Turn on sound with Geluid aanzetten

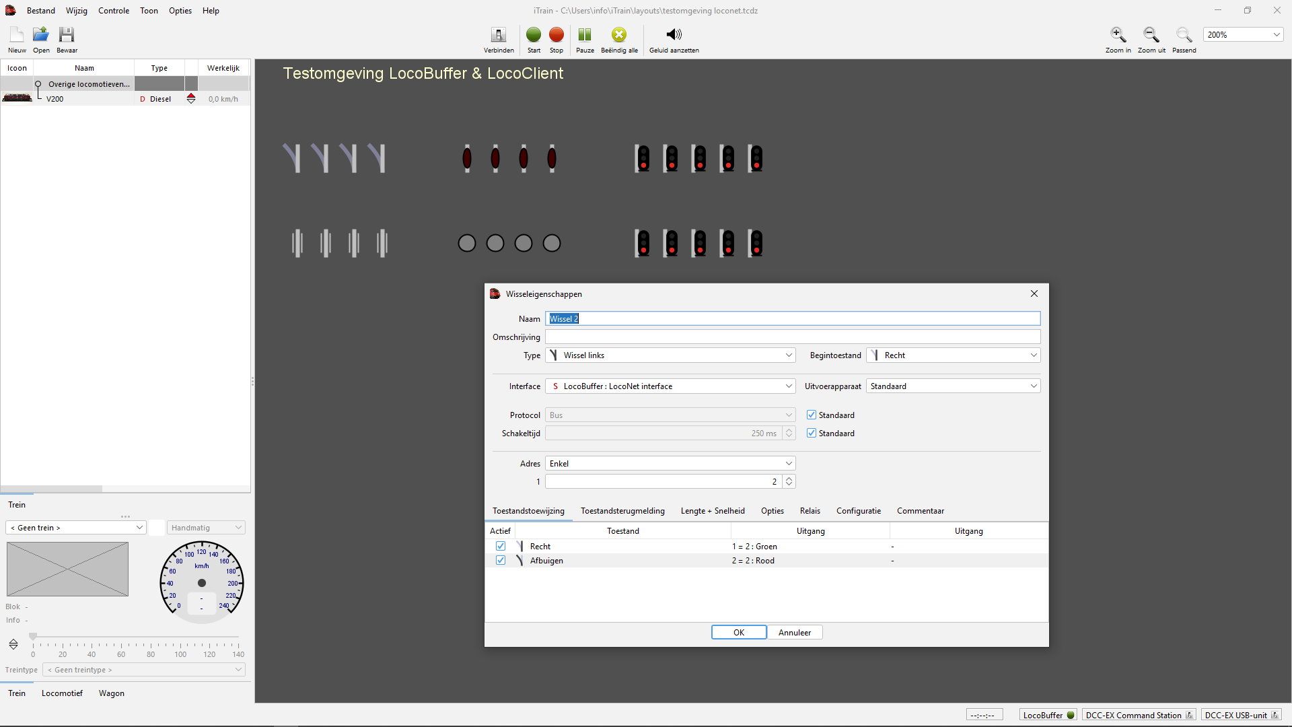[x=674, y=35]
